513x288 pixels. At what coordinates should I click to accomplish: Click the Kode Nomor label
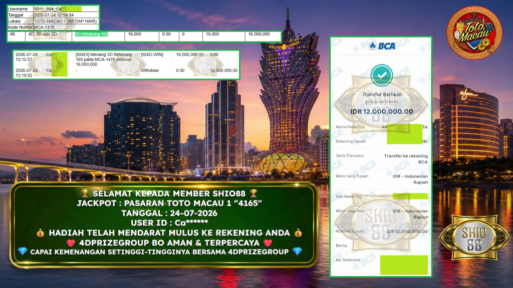(20, 27)
